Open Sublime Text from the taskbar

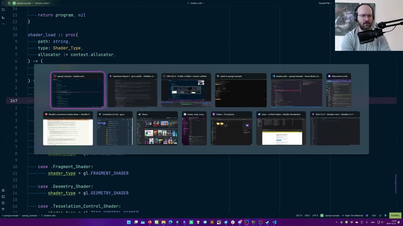tap(212, 222)
